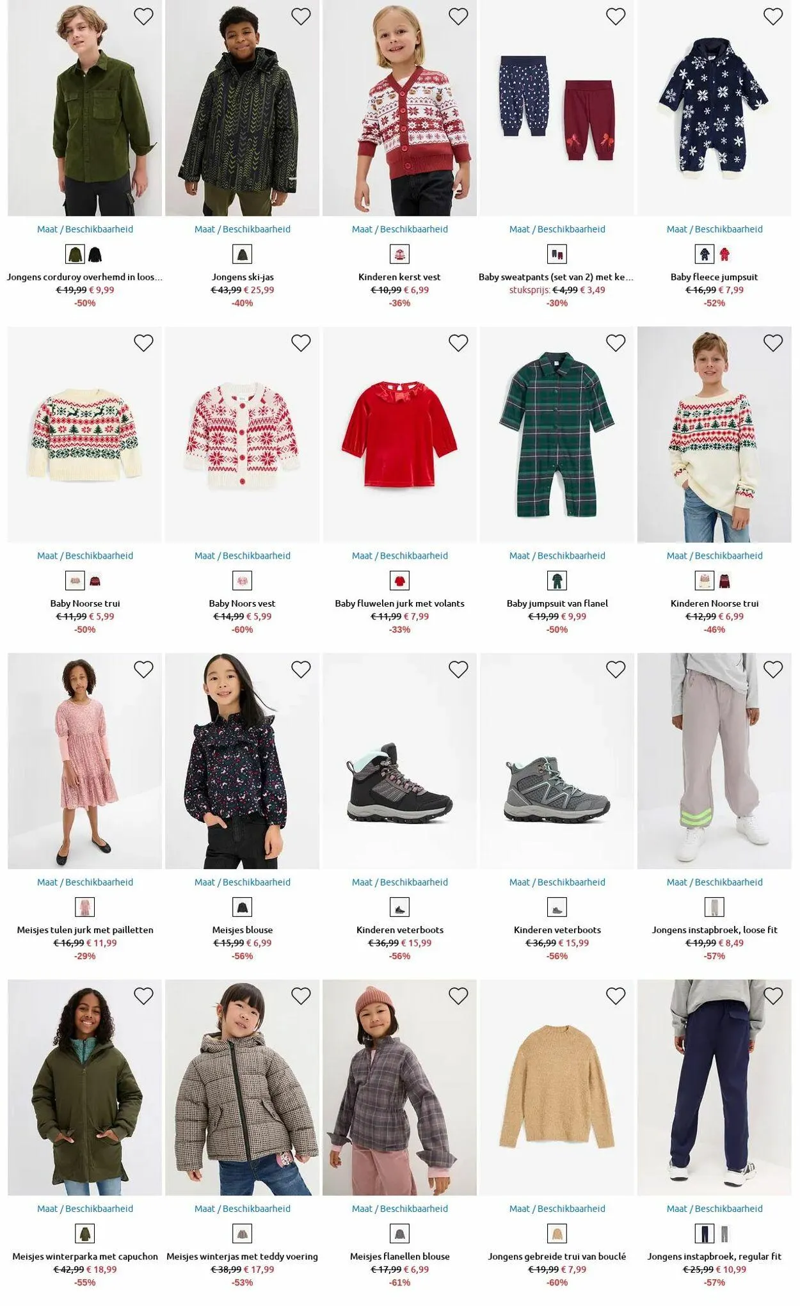Save Baby Noorse trui with heart icon

tap(143, 343)
